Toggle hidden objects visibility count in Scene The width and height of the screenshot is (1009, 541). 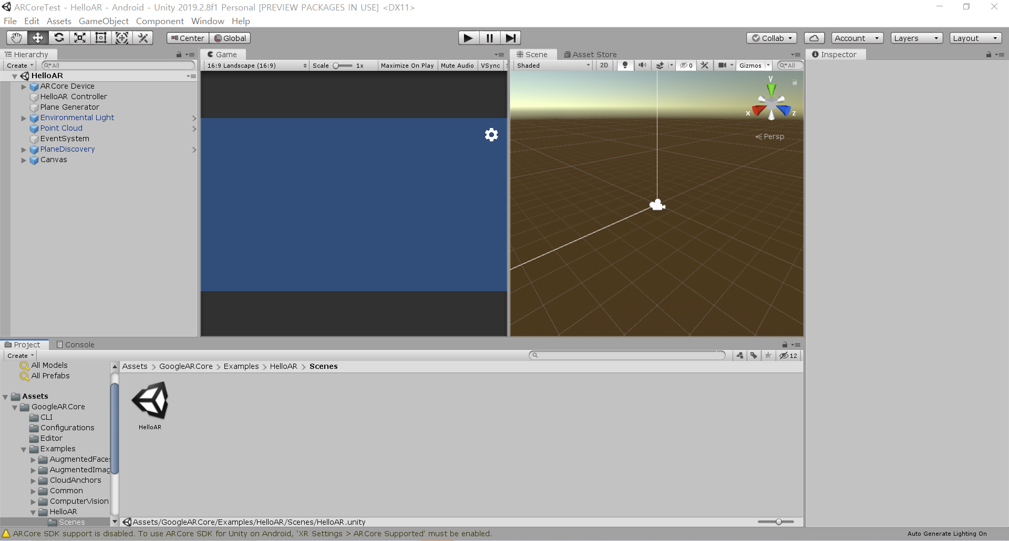point(686,65)
